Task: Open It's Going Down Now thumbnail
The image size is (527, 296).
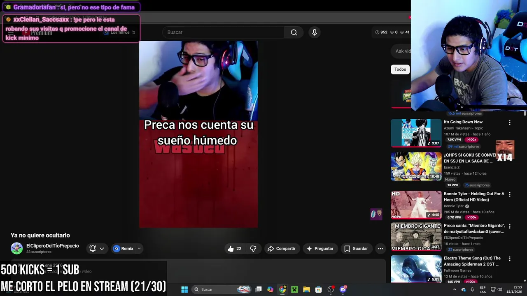Action: [416, 133]
